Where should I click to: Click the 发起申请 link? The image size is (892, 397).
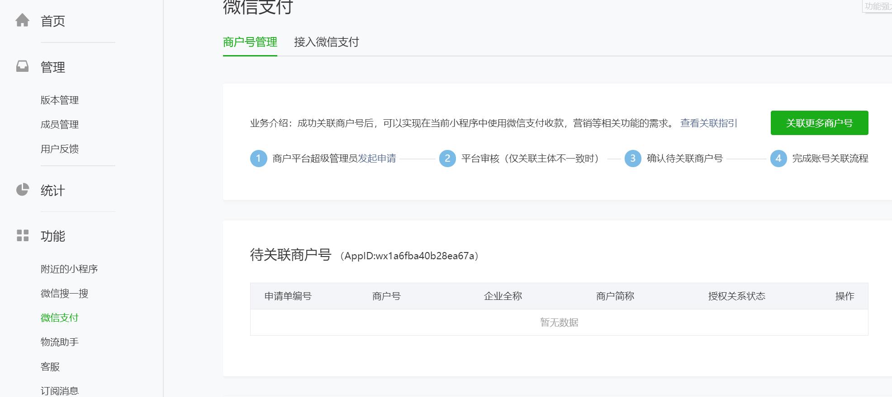click(377, 159)
